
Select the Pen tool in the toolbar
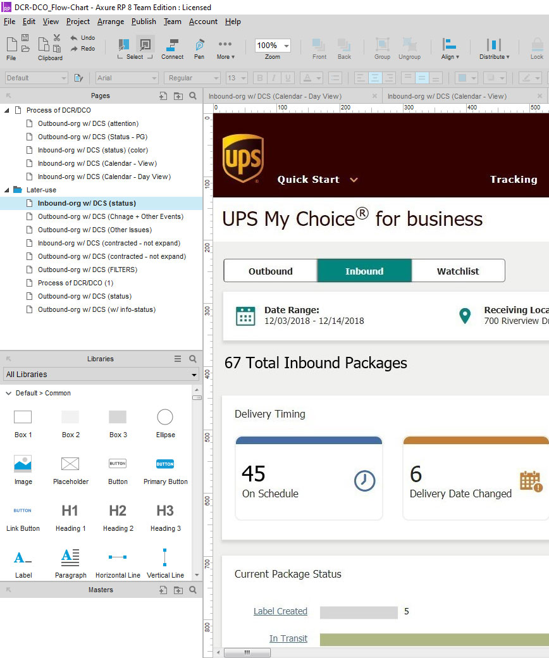(199, 46)
